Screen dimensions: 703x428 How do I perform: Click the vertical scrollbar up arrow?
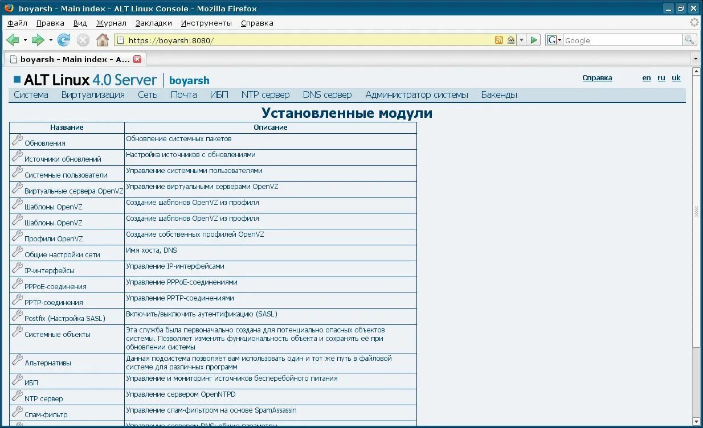(x=696, y=72)
